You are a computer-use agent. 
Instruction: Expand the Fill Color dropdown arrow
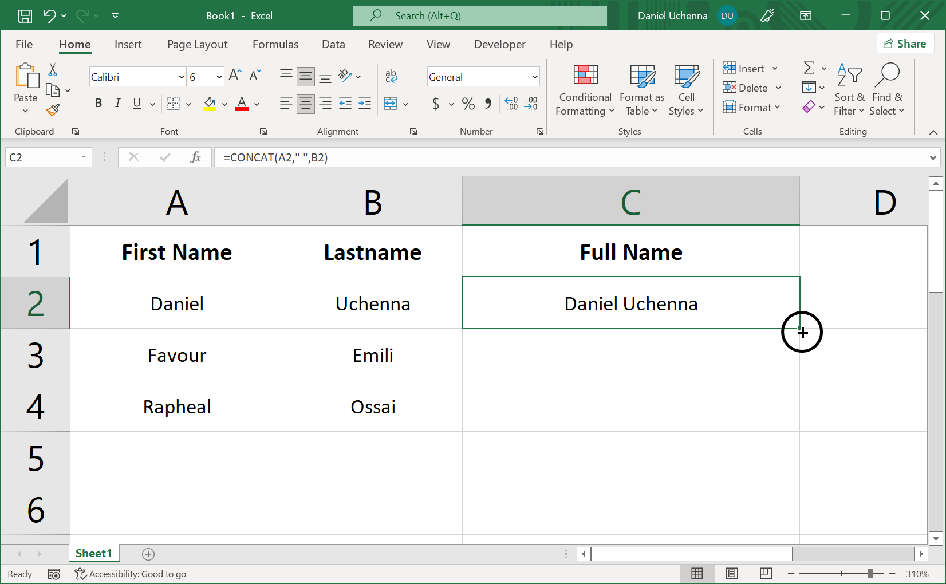click(224, 104)
